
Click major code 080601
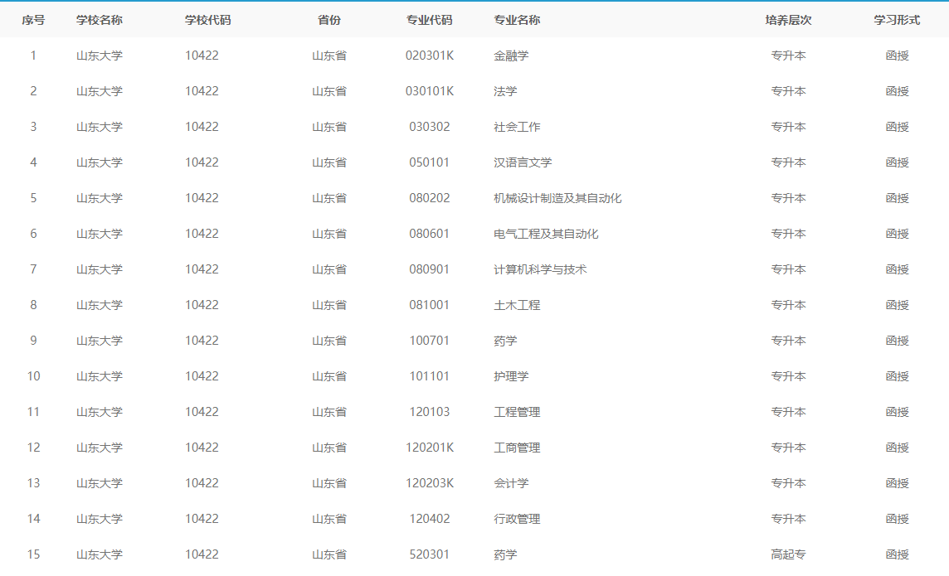point(429,234)
